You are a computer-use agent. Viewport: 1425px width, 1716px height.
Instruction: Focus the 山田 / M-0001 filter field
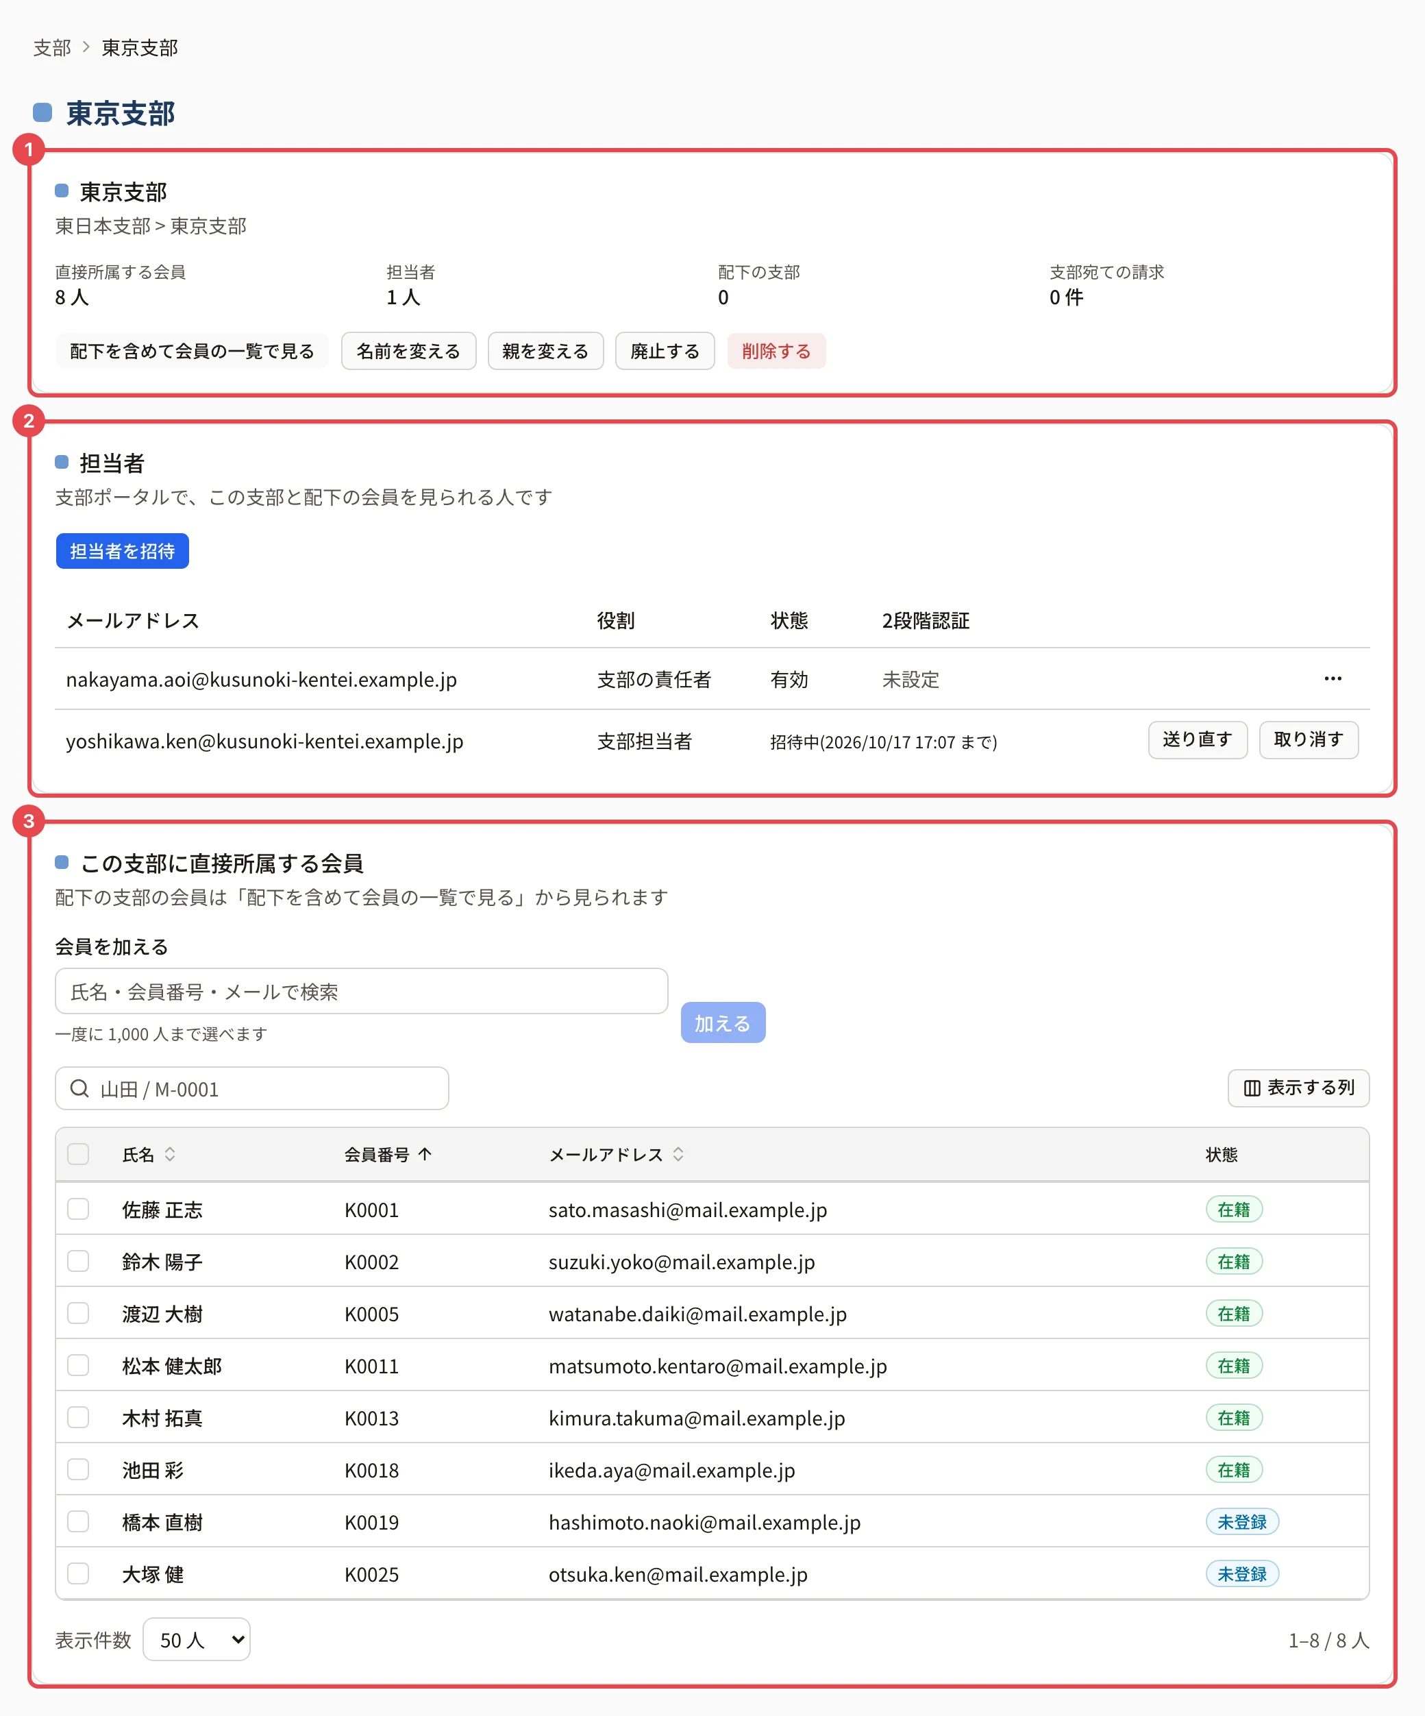251,1088
